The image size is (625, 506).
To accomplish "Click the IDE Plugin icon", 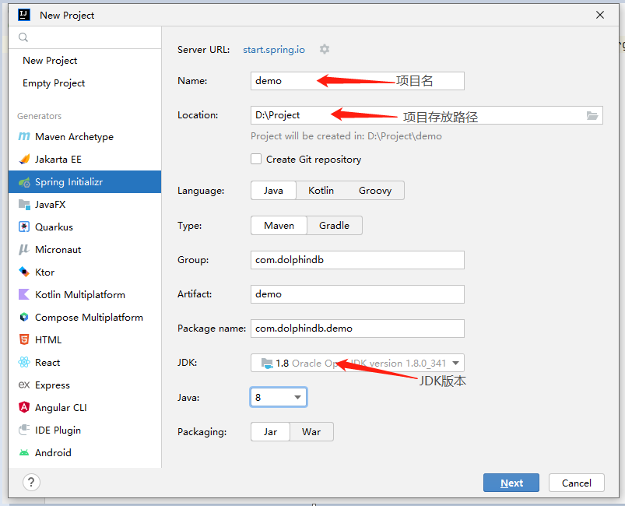I will pyautogui.click(x=24, y=430).
